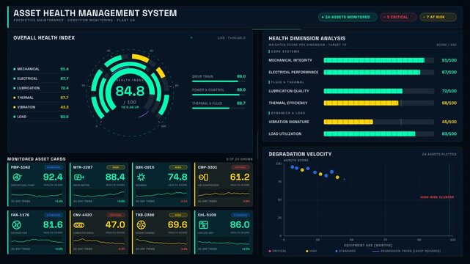Screen dimensions: 470x264
Task: Click the yellow Thermal Efficiency score bar
Action: (378, 103)
